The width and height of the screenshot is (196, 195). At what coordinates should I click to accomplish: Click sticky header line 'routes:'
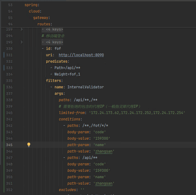tap(45, 24)
